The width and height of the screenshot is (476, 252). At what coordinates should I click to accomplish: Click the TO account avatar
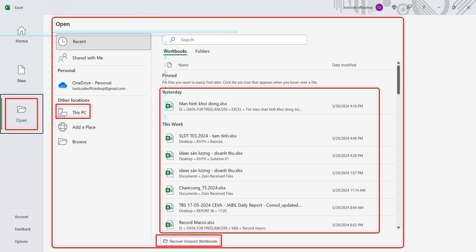click(379, 7)
